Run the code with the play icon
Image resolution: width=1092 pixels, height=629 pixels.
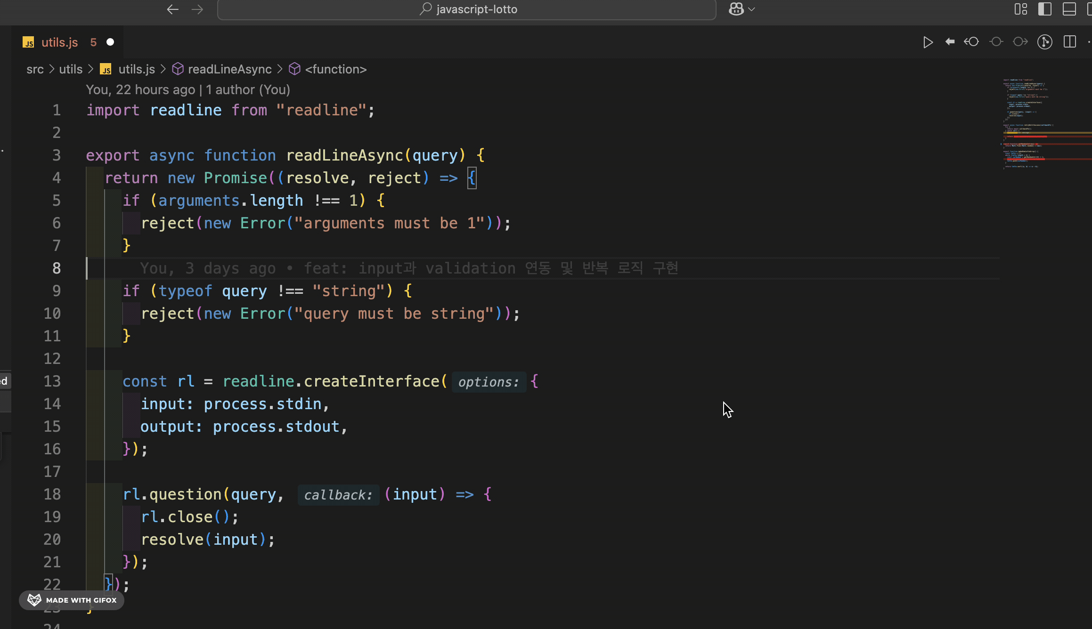coord(928,42)
